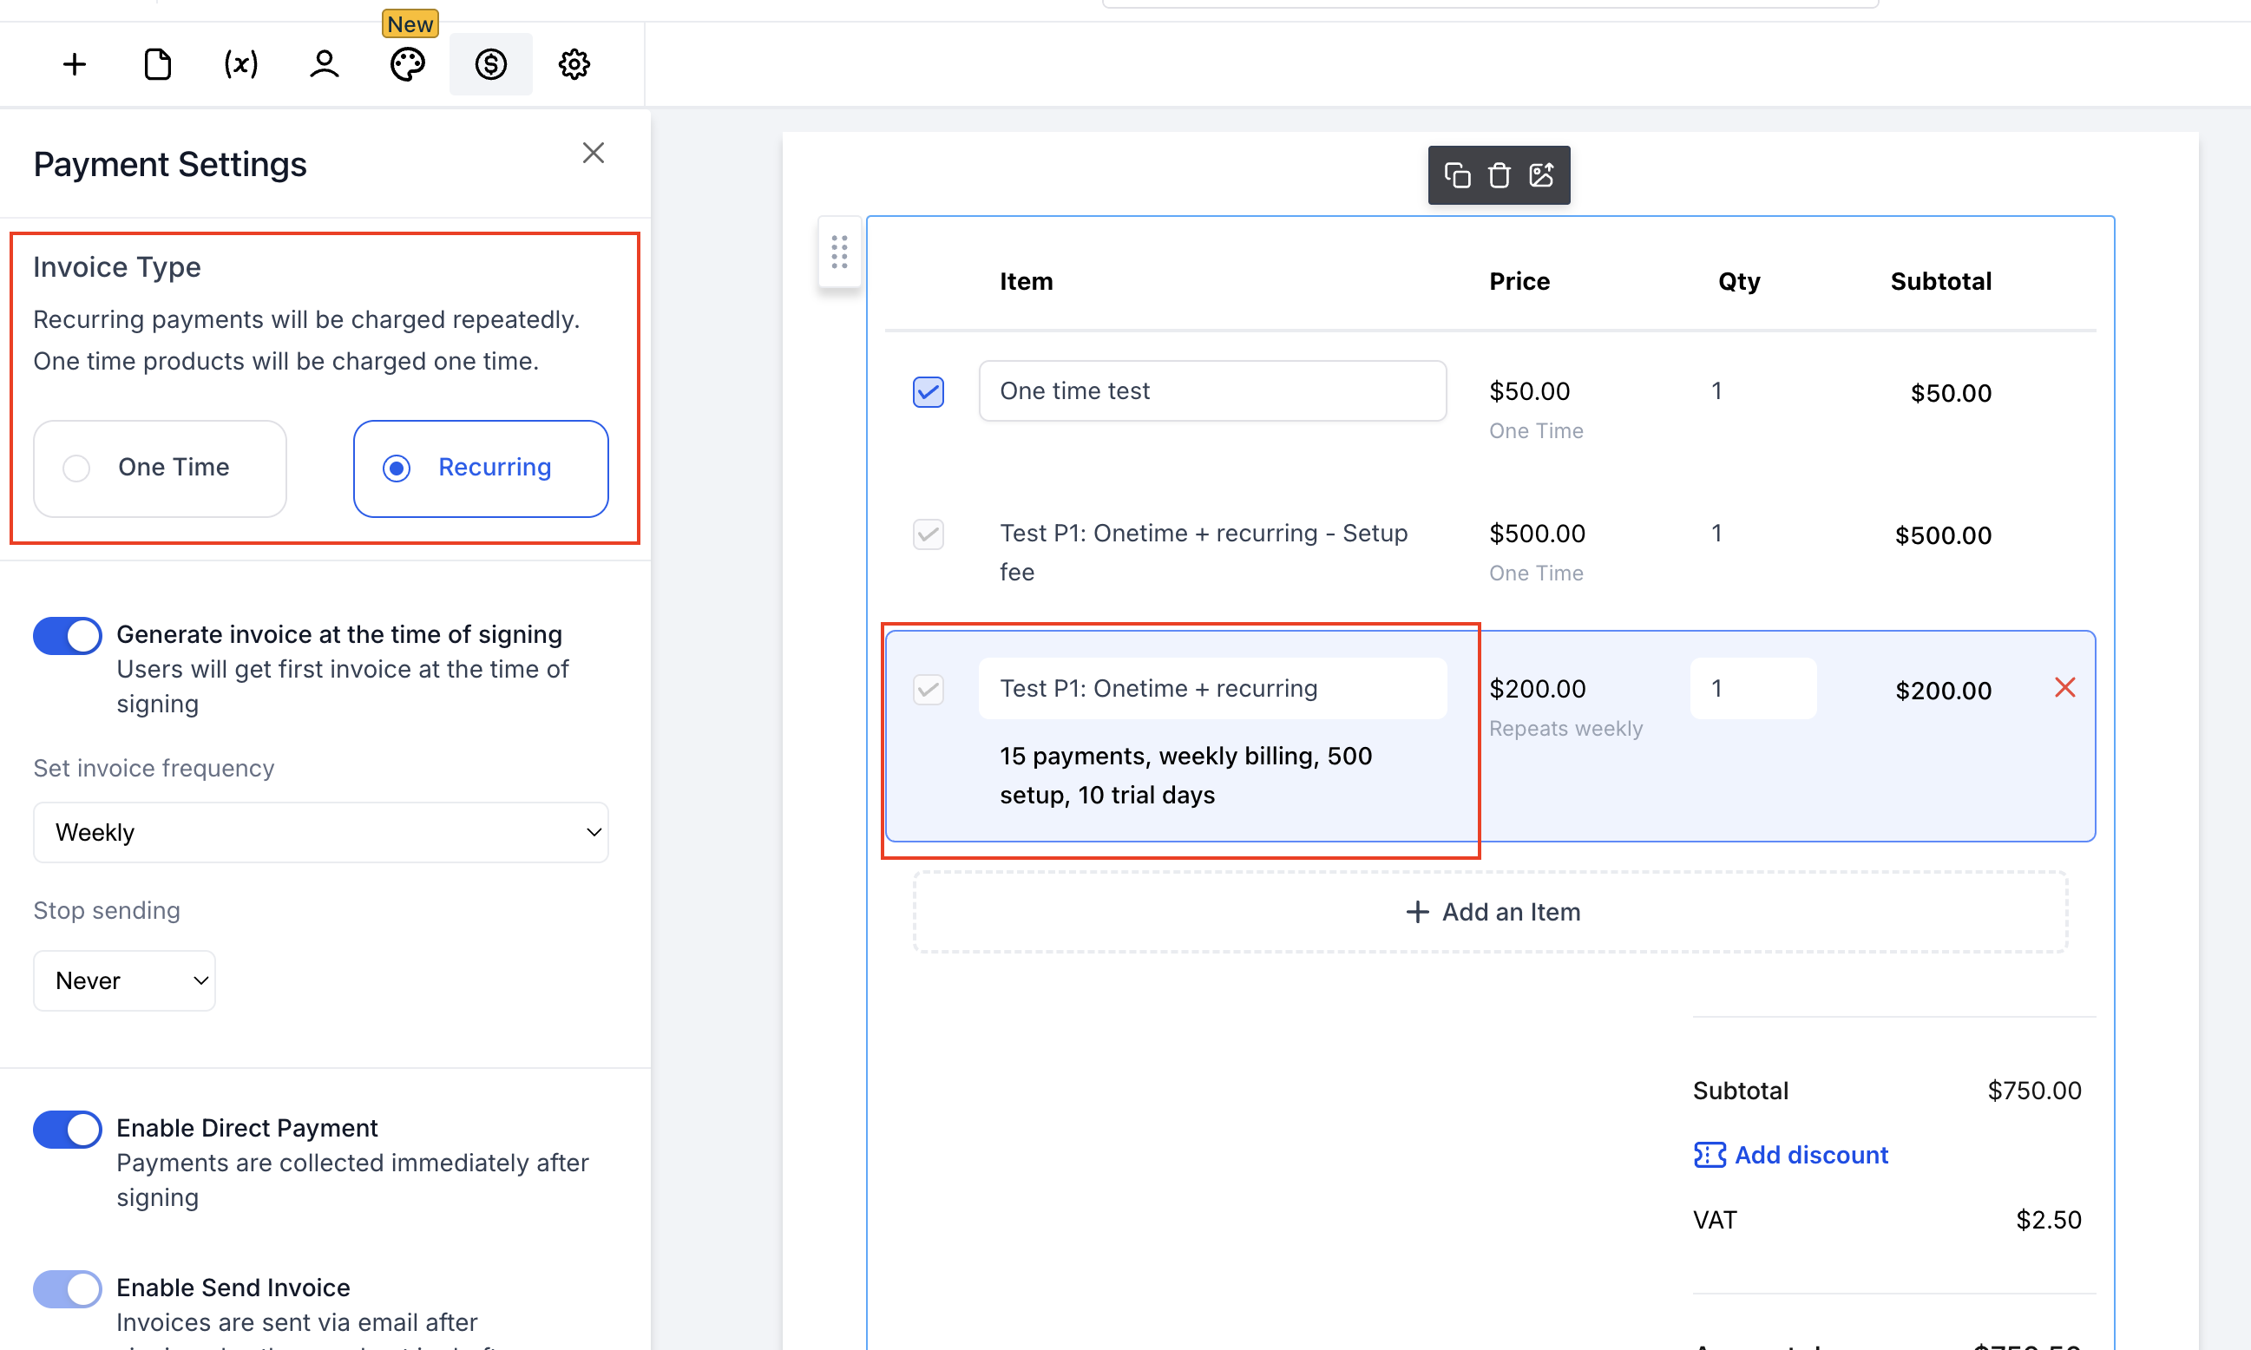Open the styles palette icon
2251x1350 pixels.
pyautogui.click(x=407, y=64)
